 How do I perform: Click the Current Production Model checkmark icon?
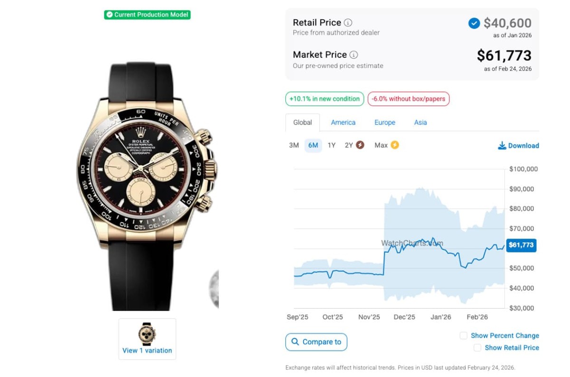[x=110, y=15]
